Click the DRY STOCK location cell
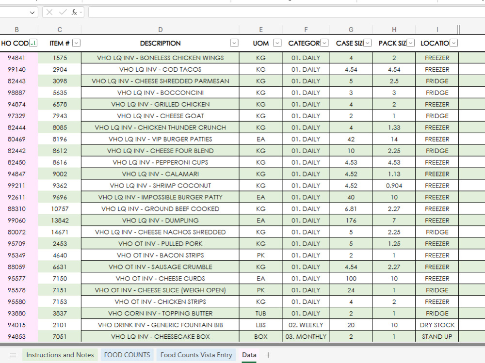Screen dimensions: 485x363 click(437, 325)
